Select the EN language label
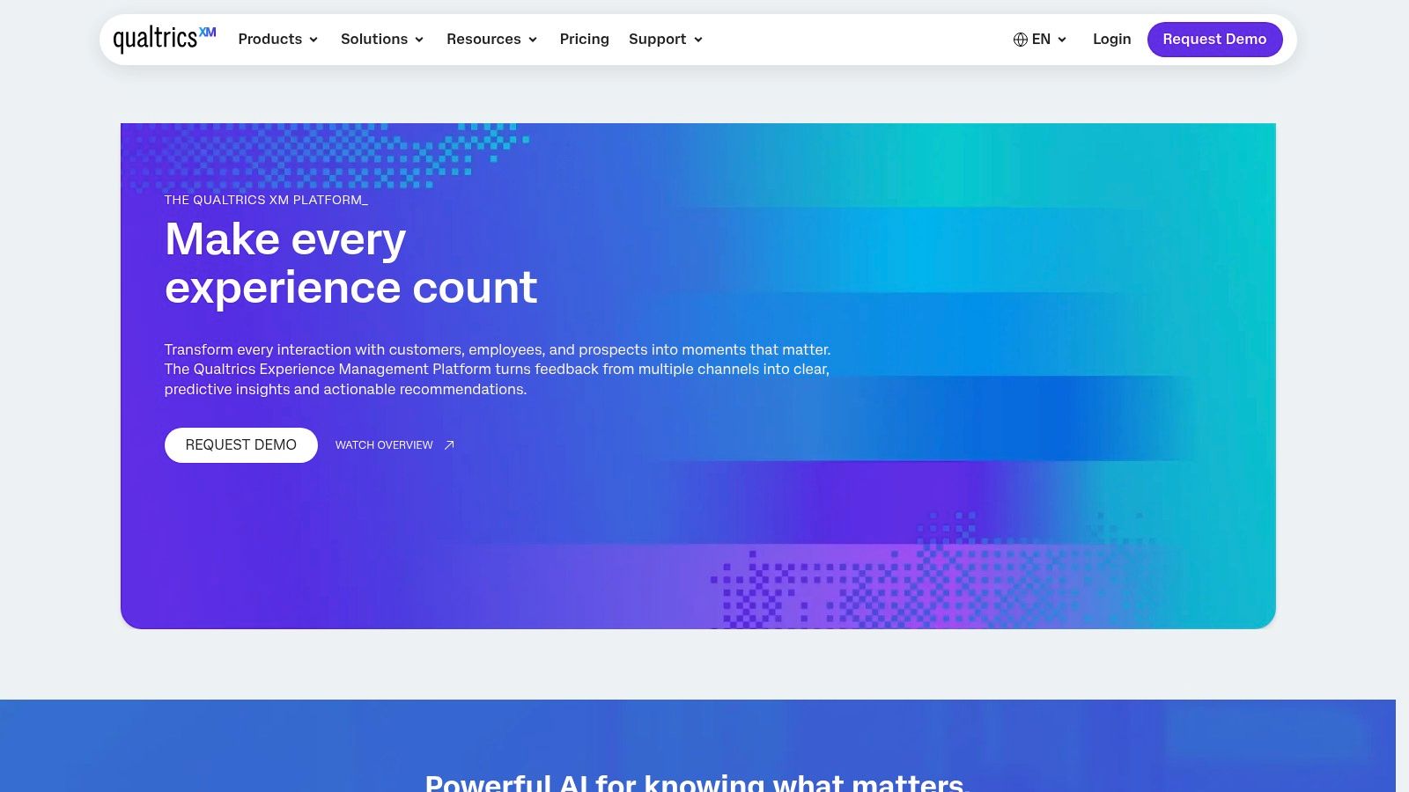 (x=1041, y=40)
